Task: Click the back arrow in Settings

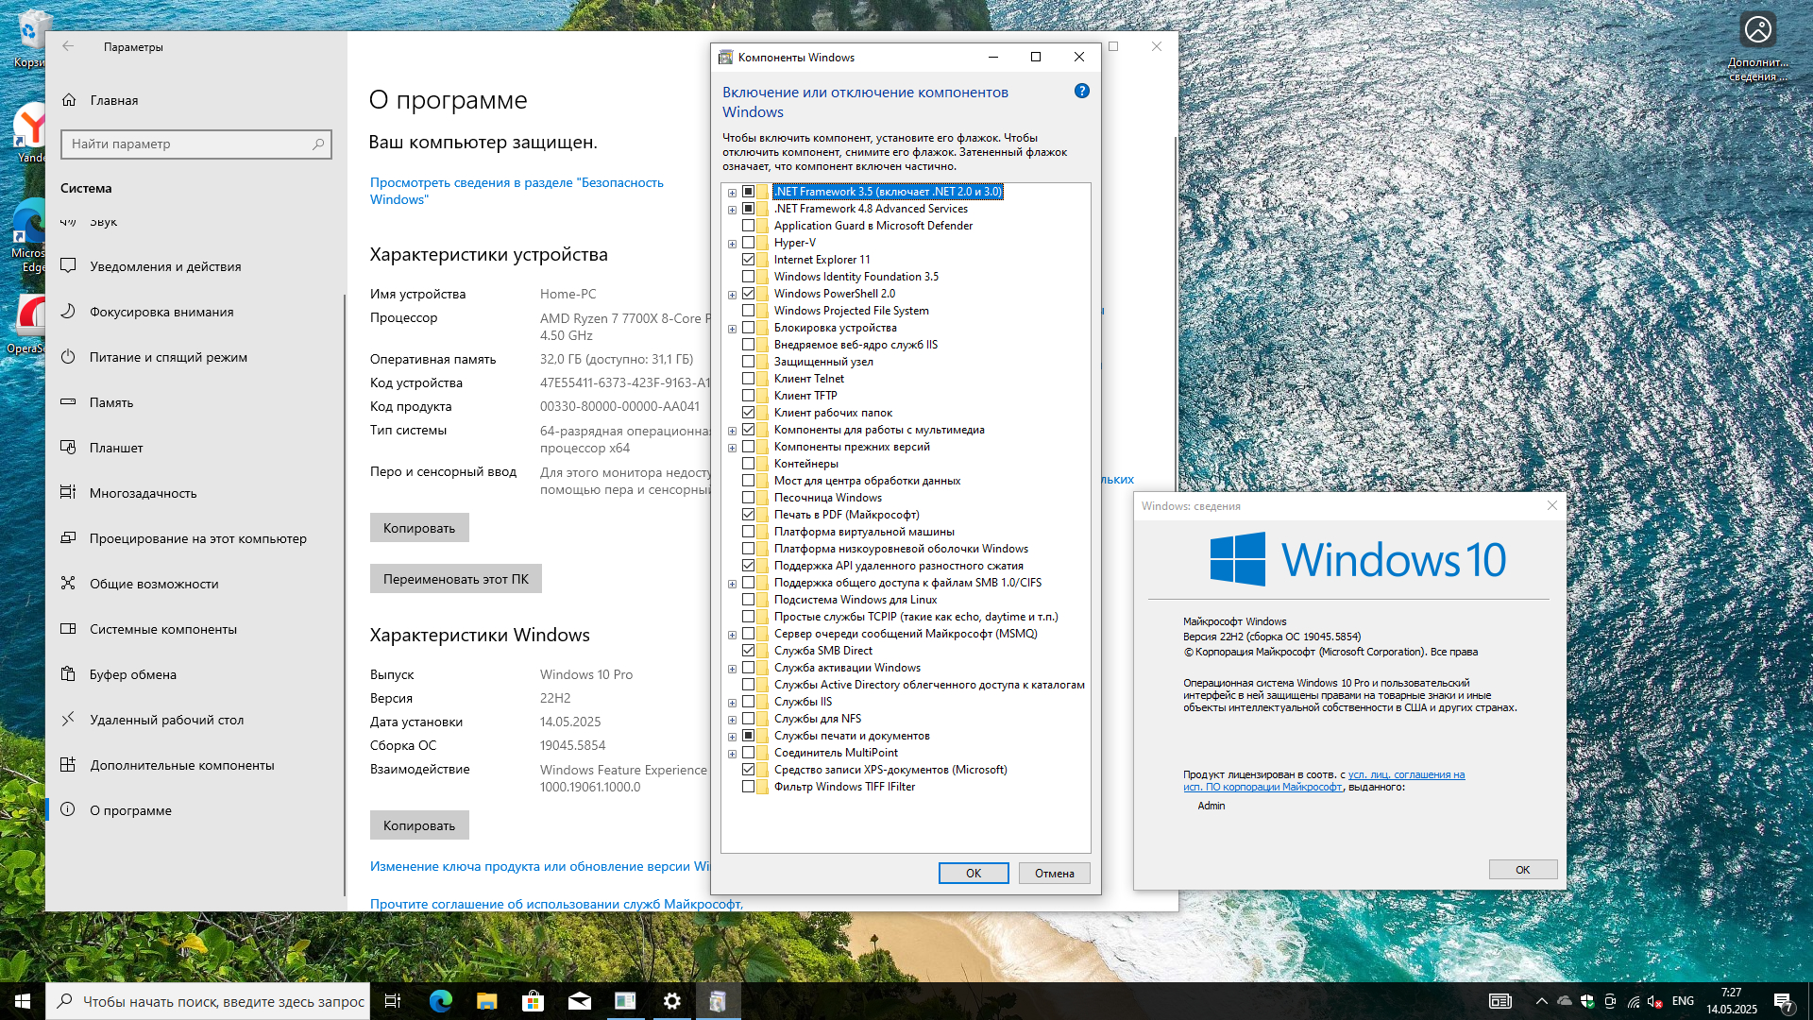Action: (68, 46)
